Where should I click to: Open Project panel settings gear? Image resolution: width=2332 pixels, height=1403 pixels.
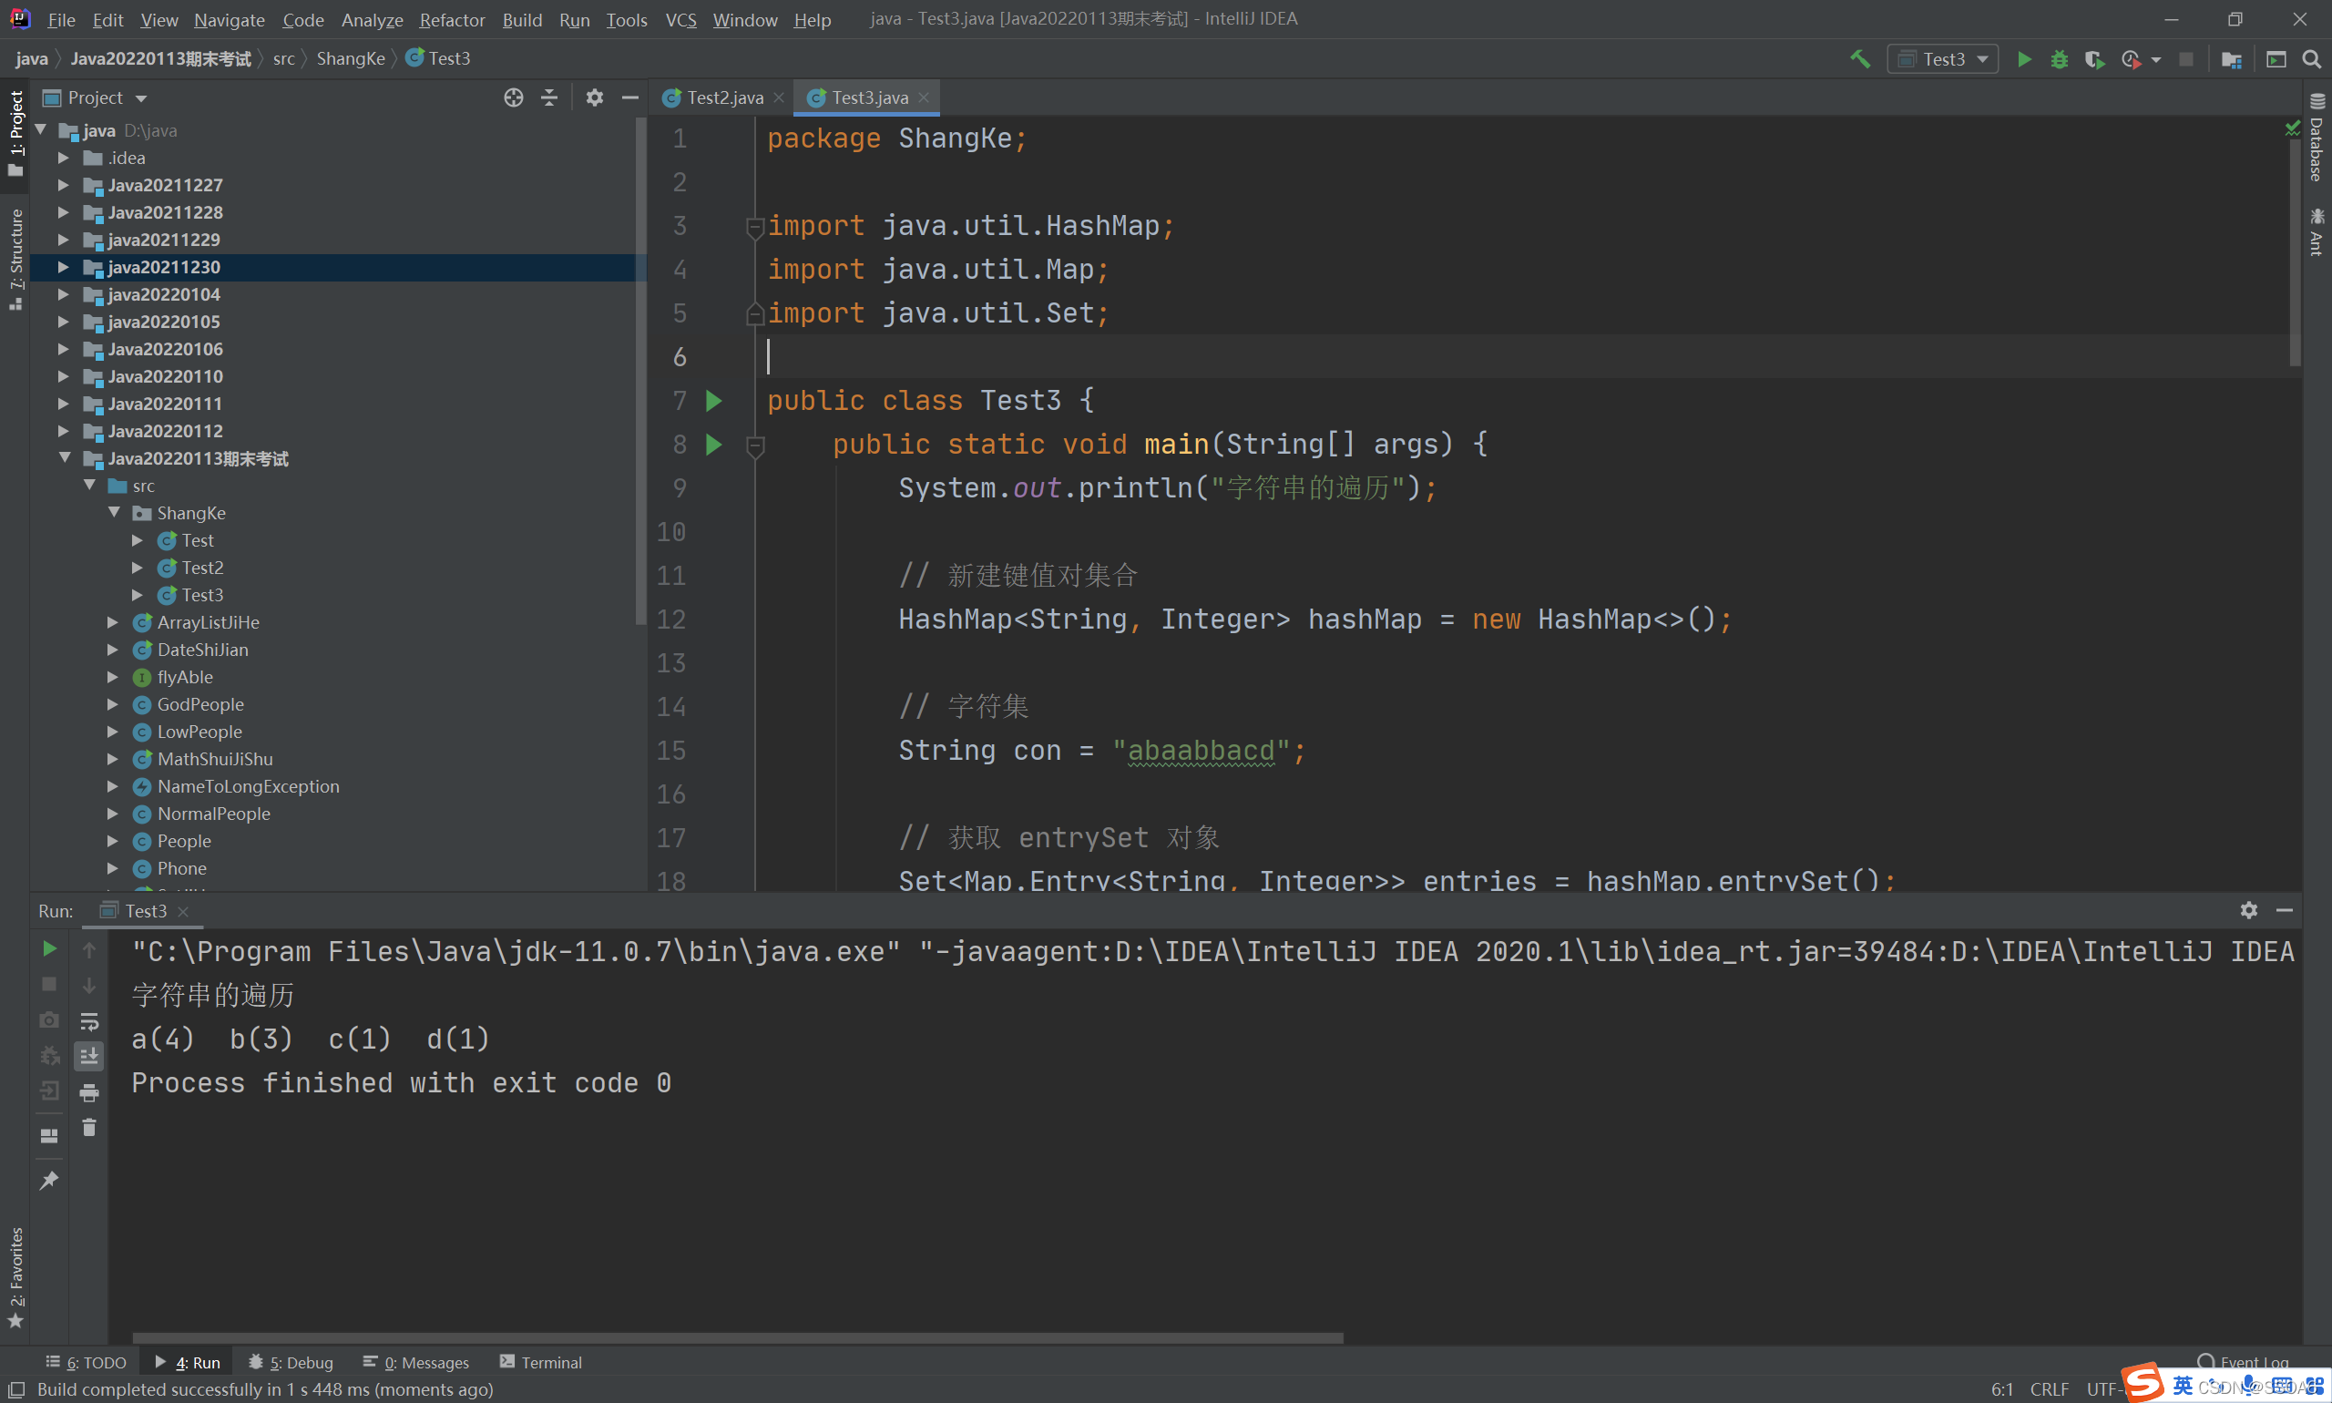[595, 97]
